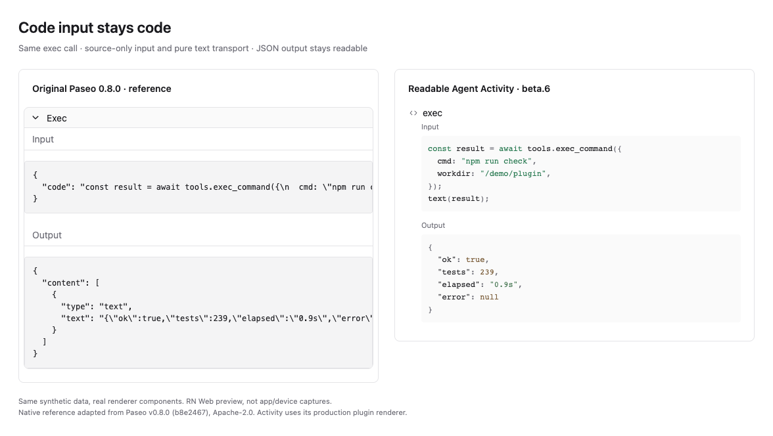Click the Input label in the reference panel
The image size is (773, 436).
pyautogui.click(x=43, y=139)
